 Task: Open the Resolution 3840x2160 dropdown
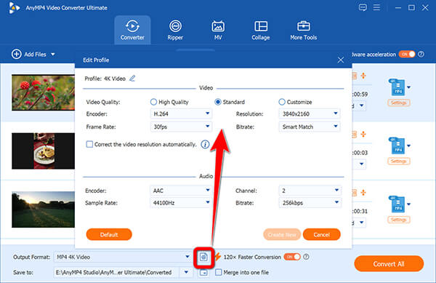310,113
